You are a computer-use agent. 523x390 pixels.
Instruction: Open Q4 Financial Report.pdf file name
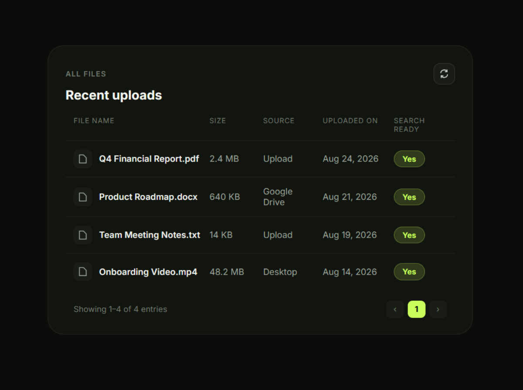(x=149, y=159)
